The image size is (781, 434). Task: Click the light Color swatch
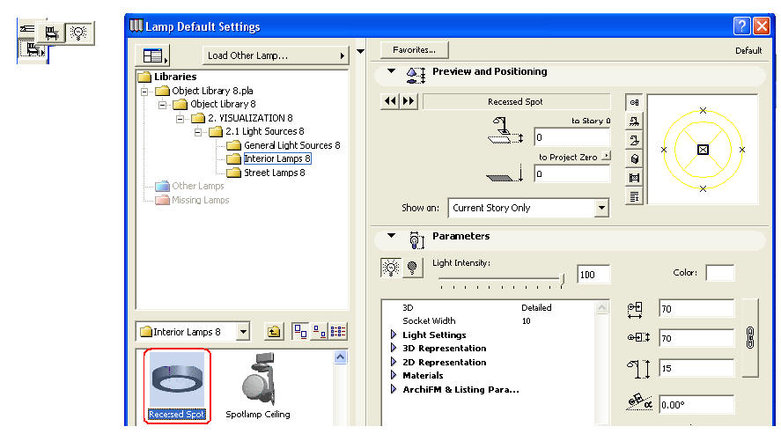(719, 273)
